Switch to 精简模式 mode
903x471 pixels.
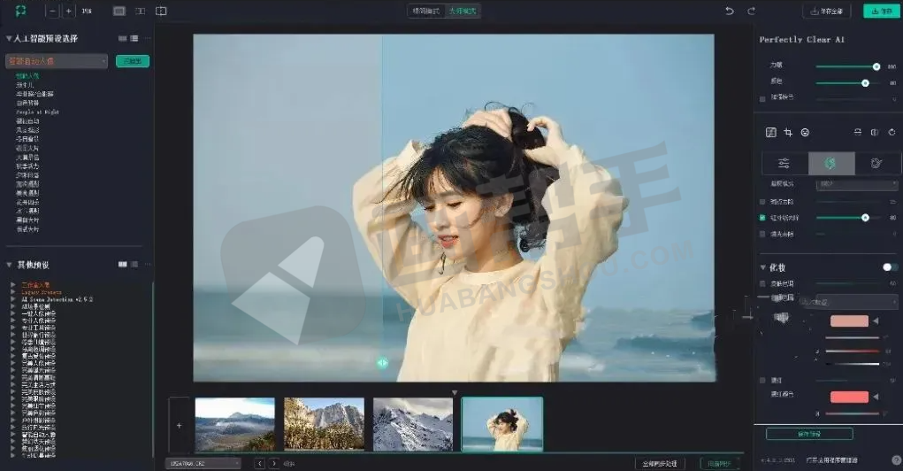[426, 11]
